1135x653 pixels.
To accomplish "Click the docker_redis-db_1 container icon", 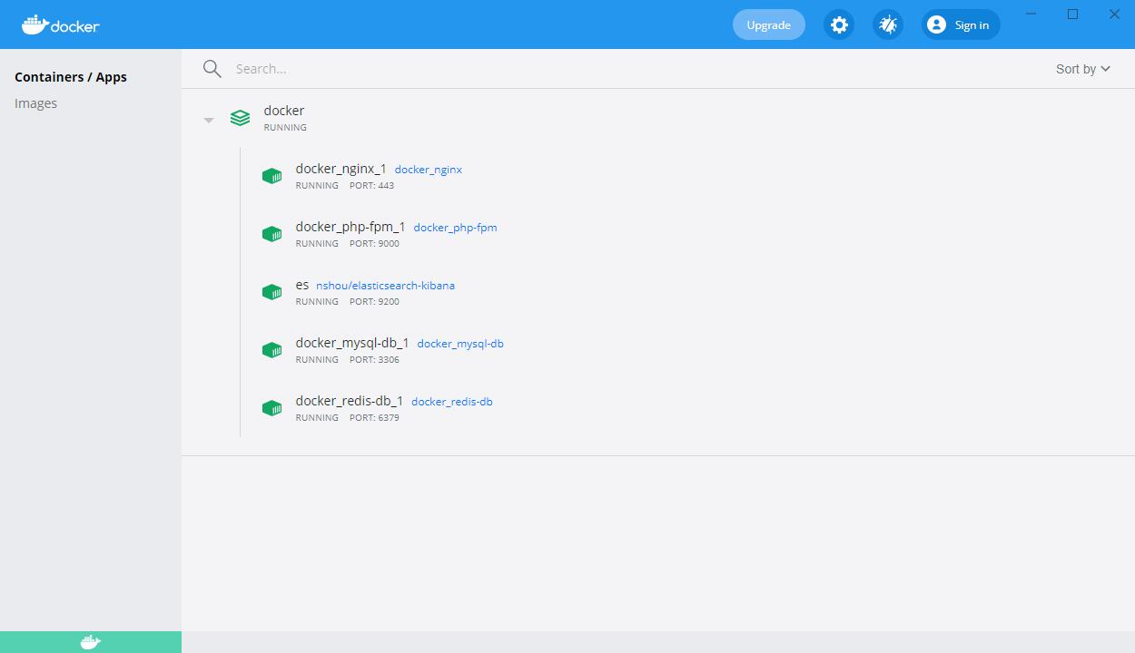I will point(271,408).
